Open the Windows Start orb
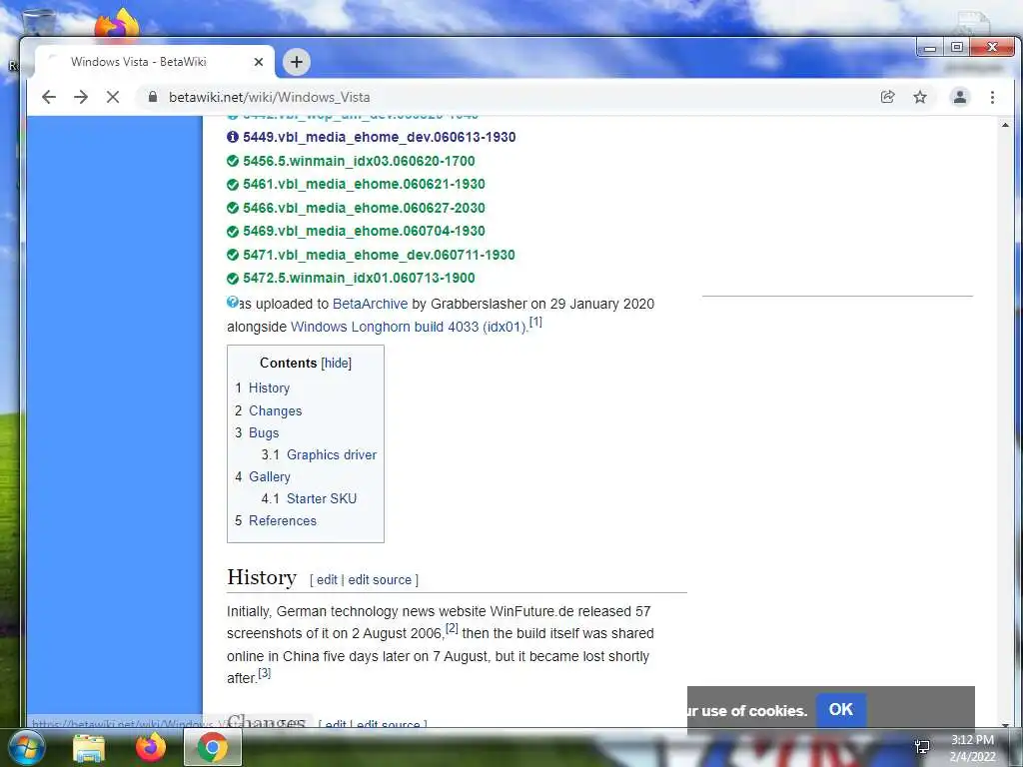 [27, 748]
